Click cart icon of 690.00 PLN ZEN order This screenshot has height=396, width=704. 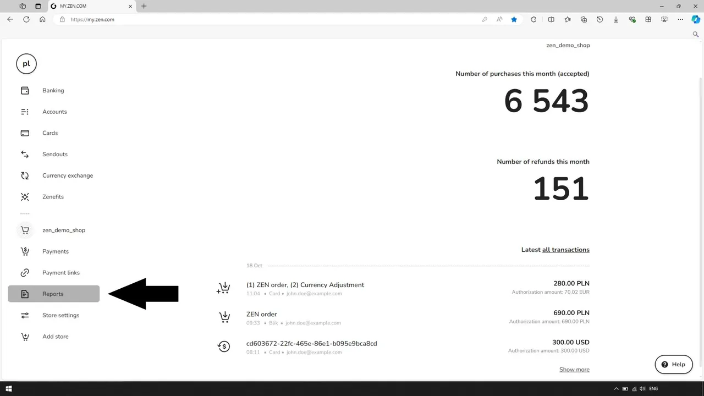(224, 317)
